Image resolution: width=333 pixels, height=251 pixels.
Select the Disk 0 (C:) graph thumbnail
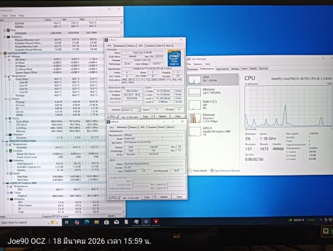pyautogui.click(x=194, y=105)
